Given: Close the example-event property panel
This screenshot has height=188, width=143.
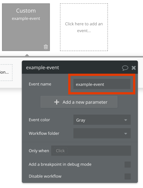Looking at the screenshot, I should pyautogui.click(x=134, y=68).
